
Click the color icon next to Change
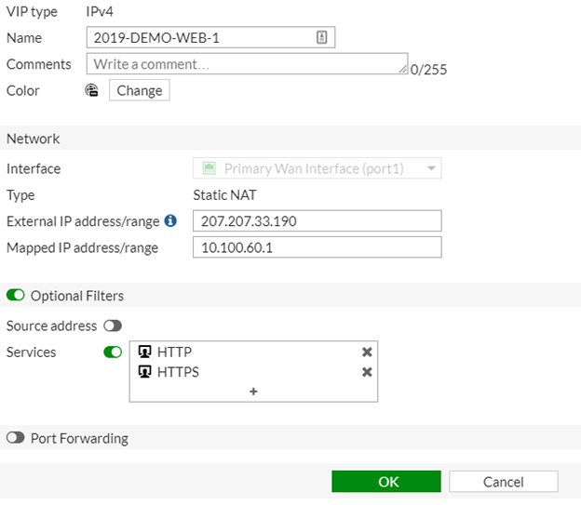coord(91,90)
